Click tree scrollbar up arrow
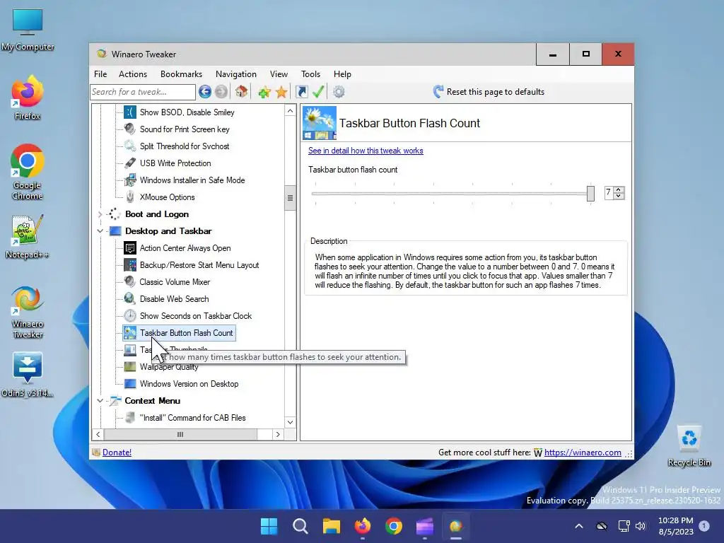This screenshot has height=543, width=724. [290, 111]
